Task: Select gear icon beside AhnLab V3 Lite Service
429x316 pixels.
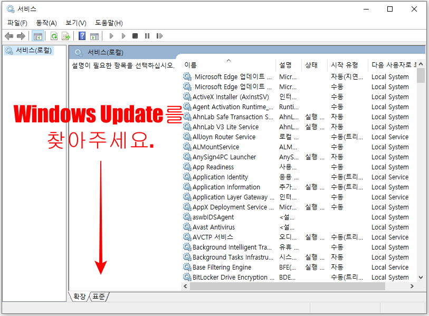Action: (187, 127)
